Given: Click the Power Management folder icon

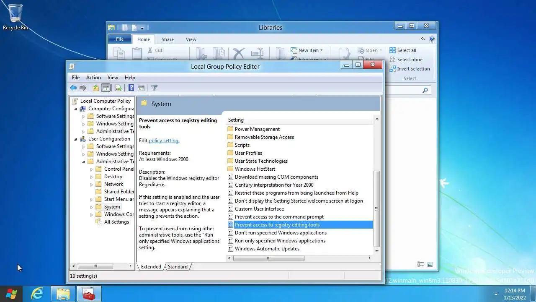Looking at the screenshot, I should click(230, 129).
